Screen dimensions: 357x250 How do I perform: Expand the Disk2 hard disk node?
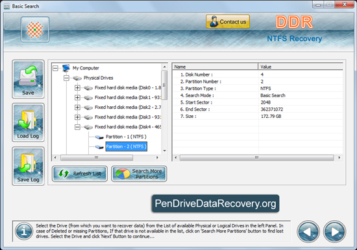click(x=77, y=108)
